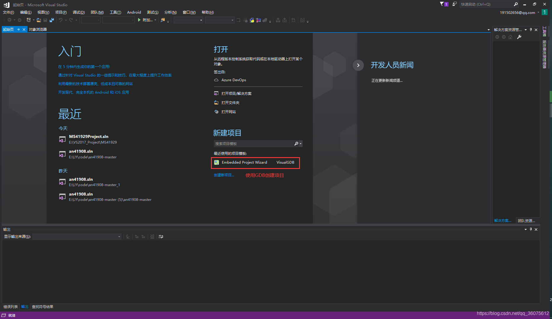Screen dimensions: 552x319
Task: Click the vertical 工具箱 side tab
Action: coord(544,31)
